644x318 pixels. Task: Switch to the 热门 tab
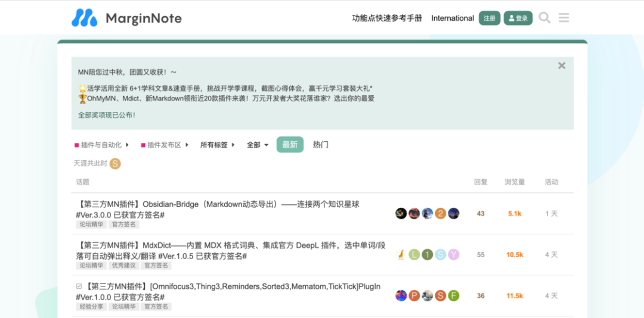(x=321, y=145)
